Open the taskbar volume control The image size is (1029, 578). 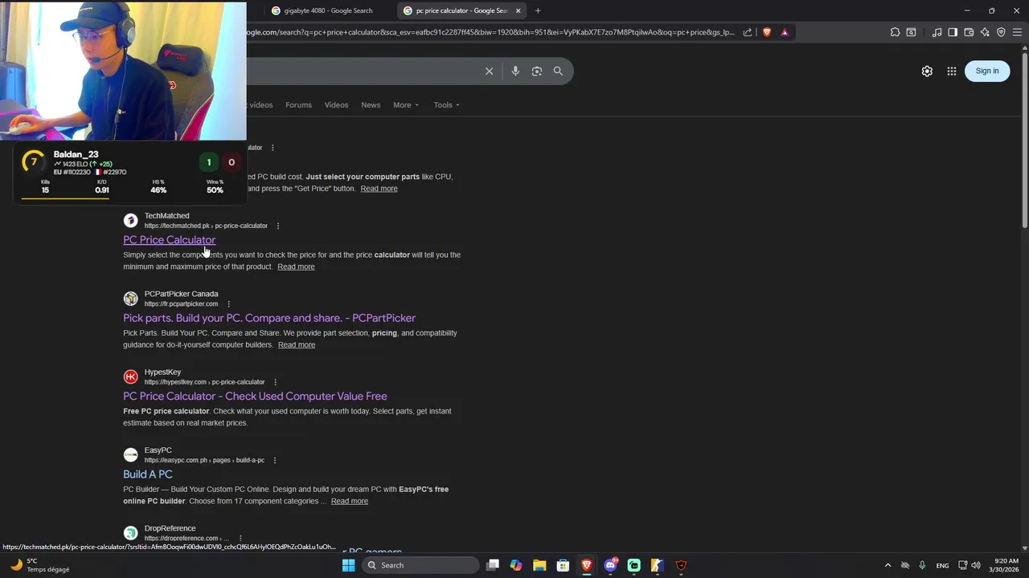coord(976,565)
